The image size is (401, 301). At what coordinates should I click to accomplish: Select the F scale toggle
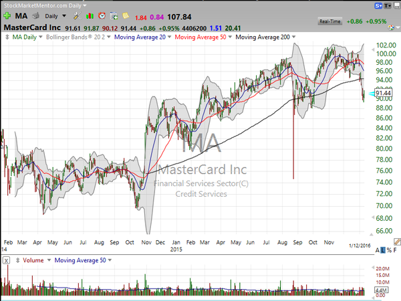point(395,250)
